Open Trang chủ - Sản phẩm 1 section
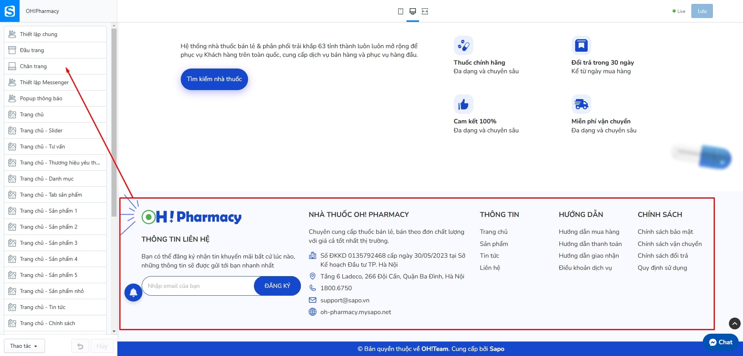Viewport: 743px width, 356px height. click(55, 211)
